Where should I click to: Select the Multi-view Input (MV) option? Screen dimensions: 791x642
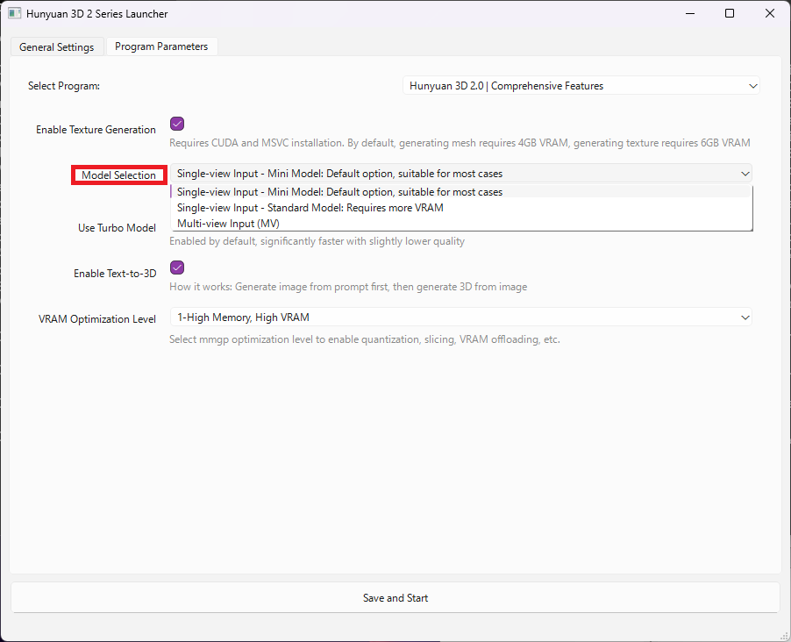[x=228, y=224]
